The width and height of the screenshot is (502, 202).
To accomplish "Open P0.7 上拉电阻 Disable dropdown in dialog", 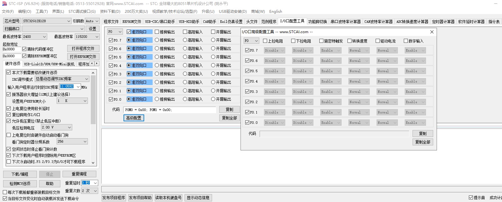I will point(274,50).
